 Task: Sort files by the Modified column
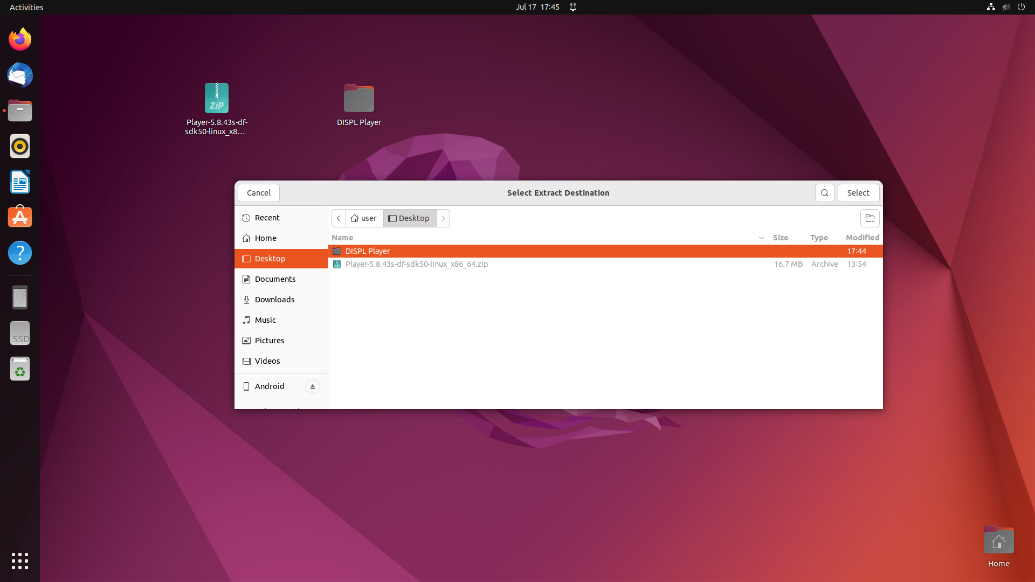point(862,238)
